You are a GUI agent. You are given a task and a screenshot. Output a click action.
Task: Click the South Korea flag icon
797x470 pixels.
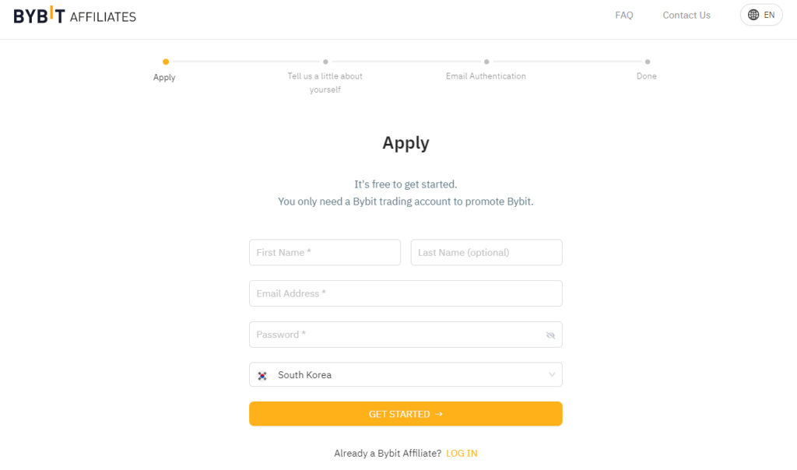262,376
